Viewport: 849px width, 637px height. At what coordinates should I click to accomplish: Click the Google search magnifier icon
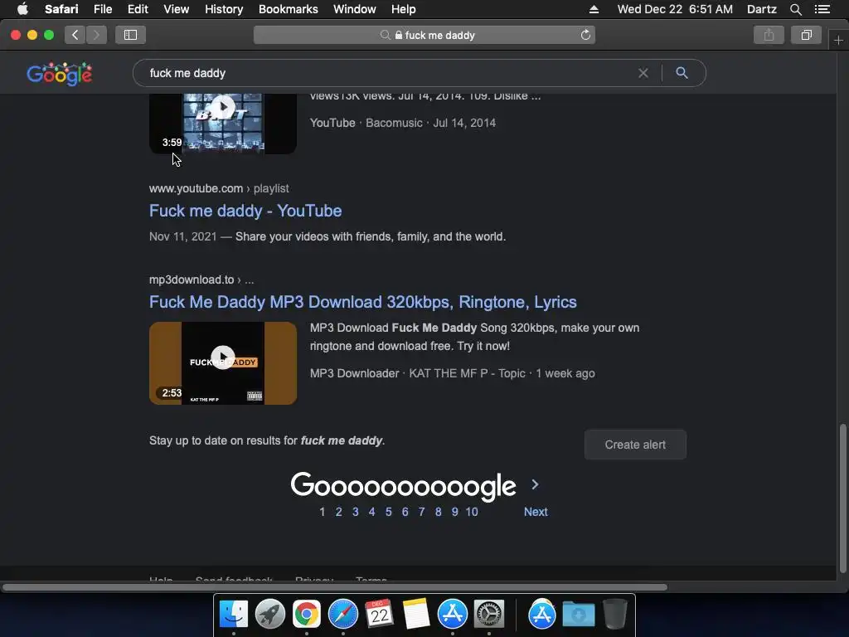point(682,73)
